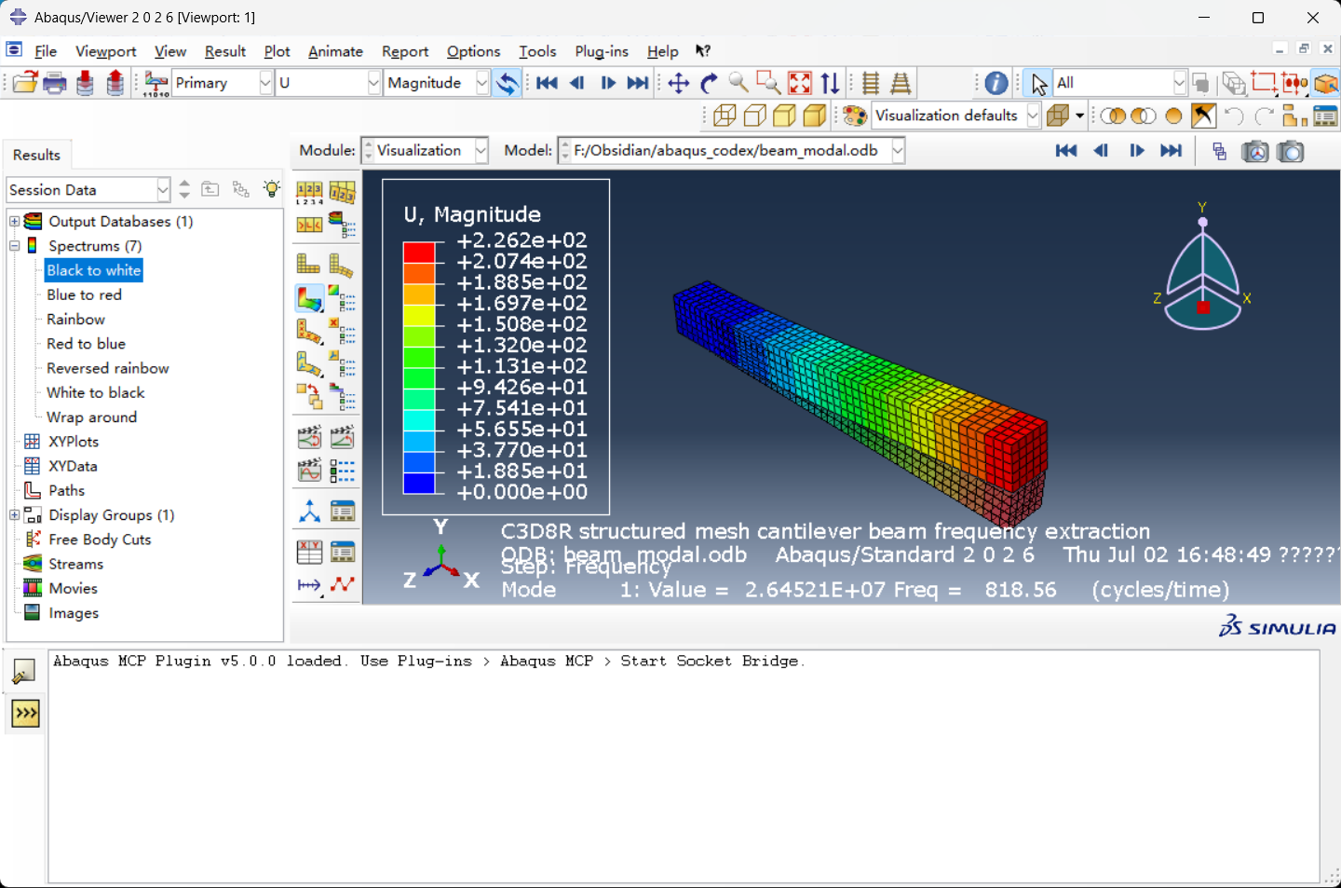This screenshot has height=888, width=1341.
Task: Expand the Output Databases tree node
Action: pos(14,222)
